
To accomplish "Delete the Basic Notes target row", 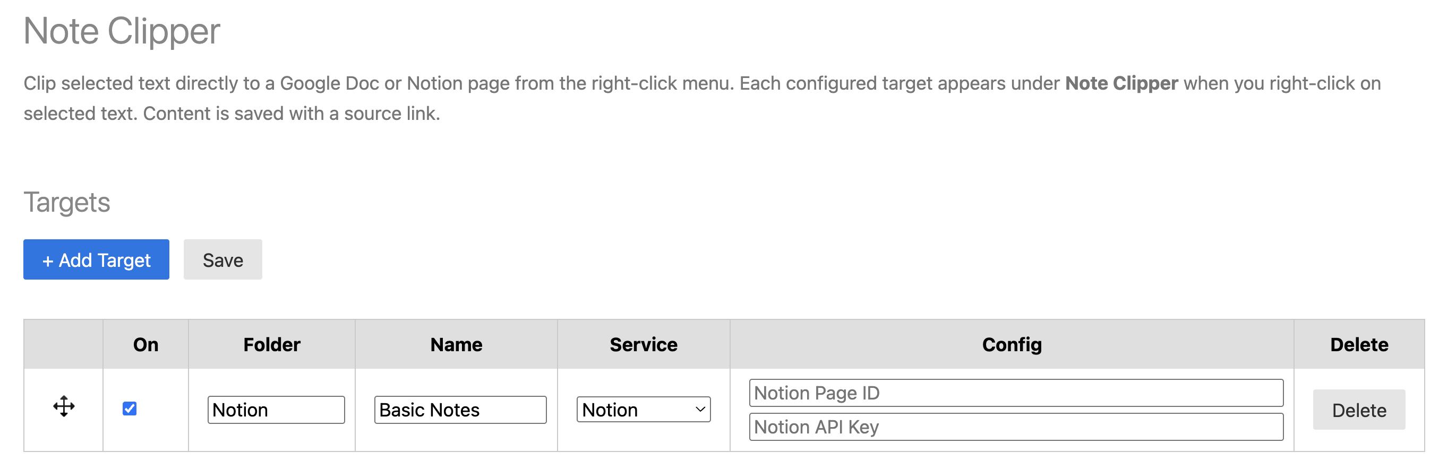I will click(1358, 410).
